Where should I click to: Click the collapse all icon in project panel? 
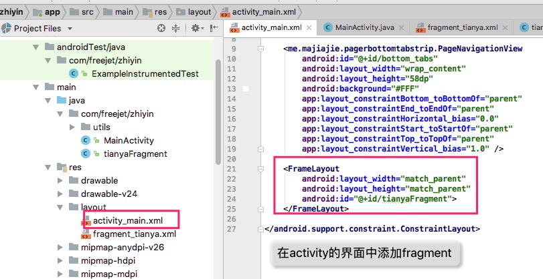[176, 28]
